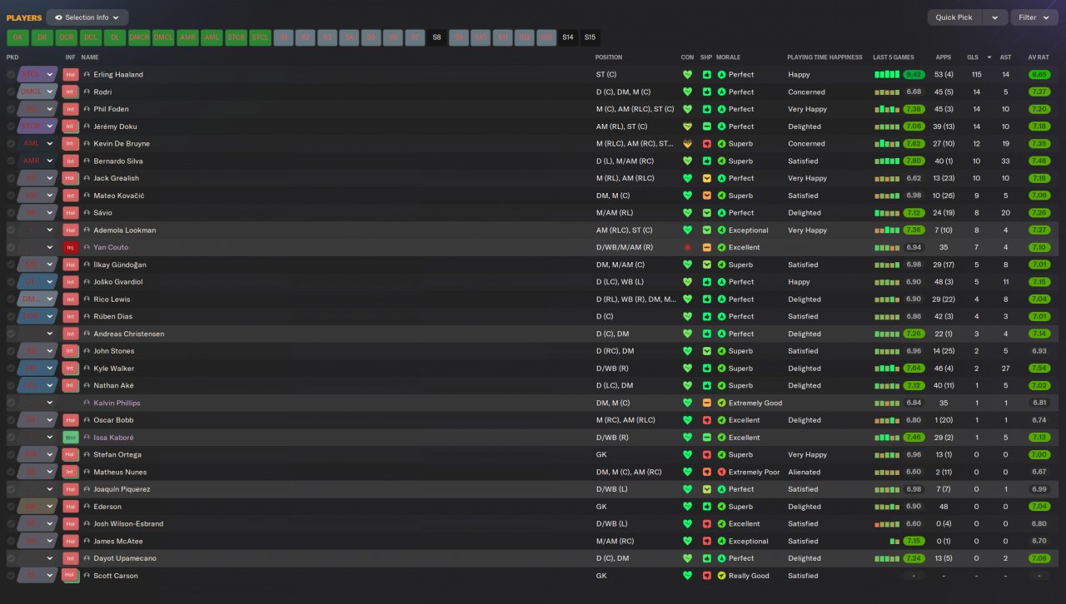The height and width of the screenshot is (604, 1066).
Task: Open Erling Haaland's STCL position dropdown
Action: pyautogui.click(x=37, y=75)
